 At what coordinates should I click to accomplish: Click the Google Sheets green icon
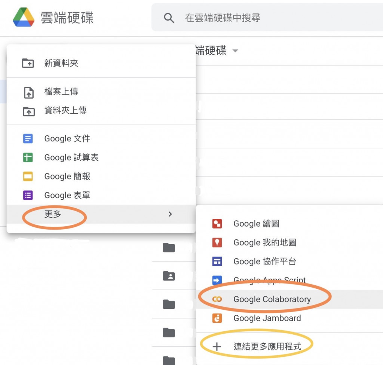tap(28, 157)
